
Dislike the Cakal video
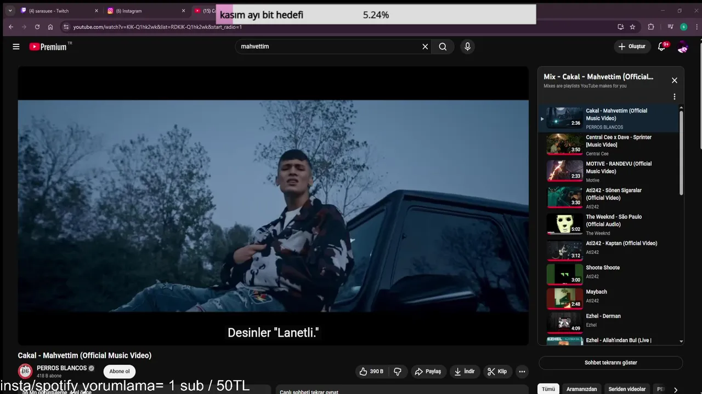click(398, 372)
